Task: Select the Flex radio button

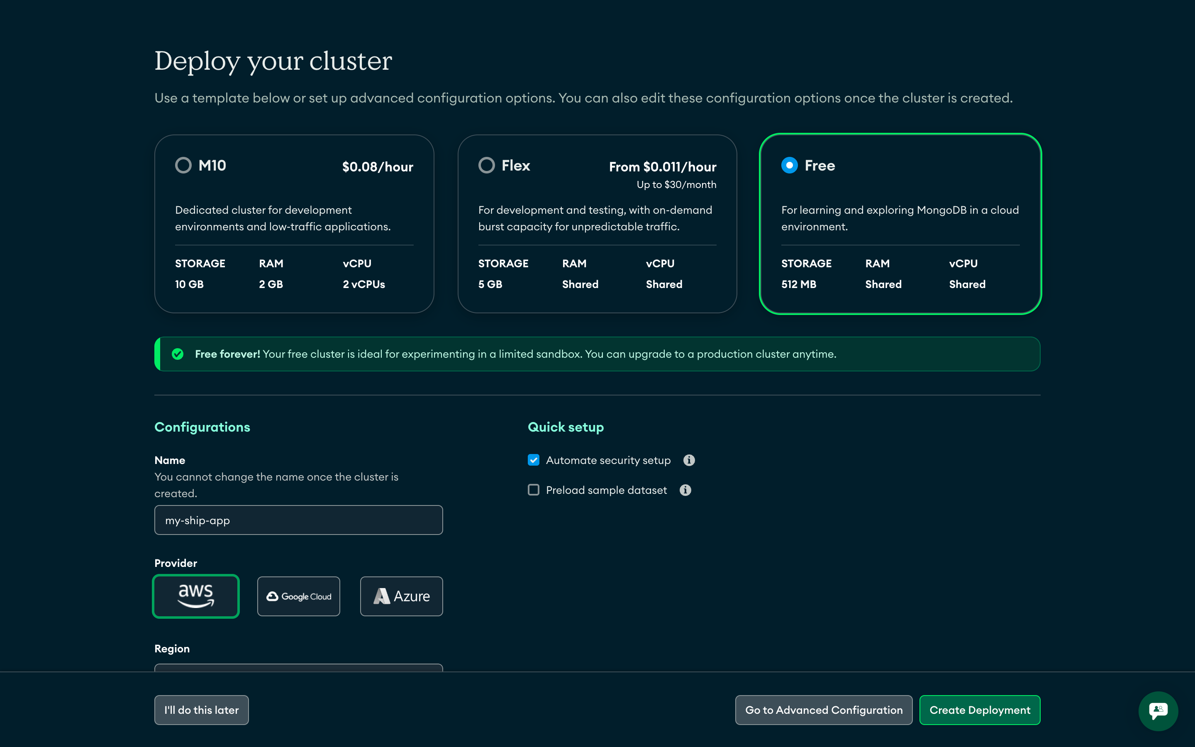Action: tap(486, 165)
